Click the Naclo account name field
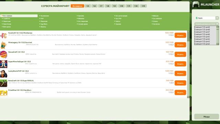 [205, 18]
